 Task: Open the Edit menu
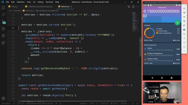point(13,2)
